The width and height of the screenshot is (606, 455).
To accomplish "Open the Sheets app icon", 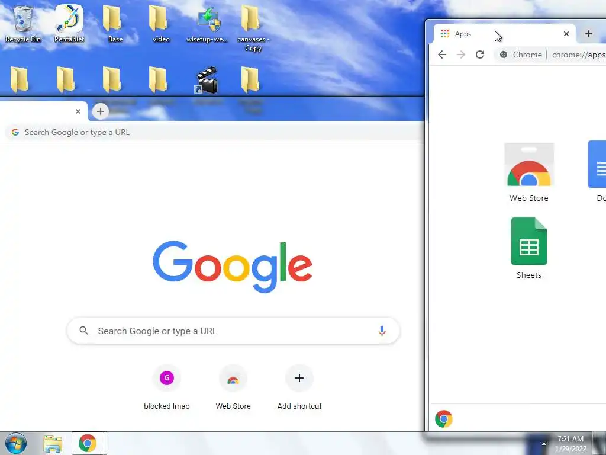I will point(528,248).
